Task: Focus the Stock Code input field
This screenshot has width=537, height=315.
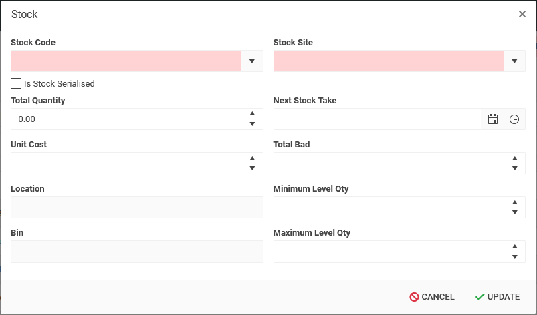Action: coord(126,61)
